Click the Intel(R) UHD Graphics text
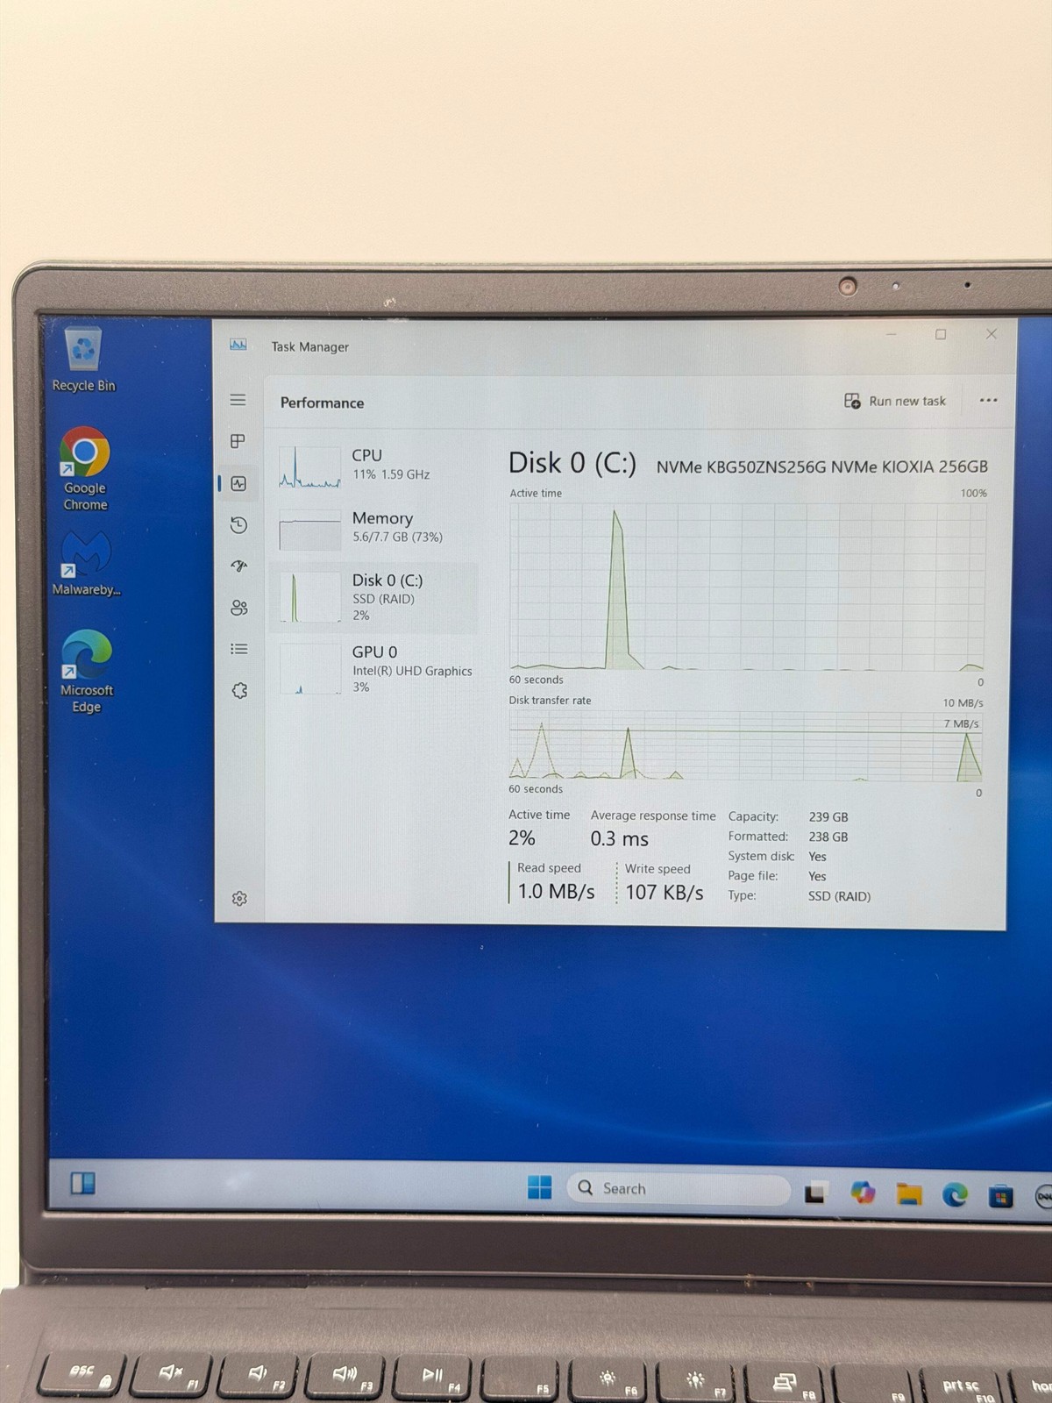Screen dimensions: 1052x1403 coord(412,671)
